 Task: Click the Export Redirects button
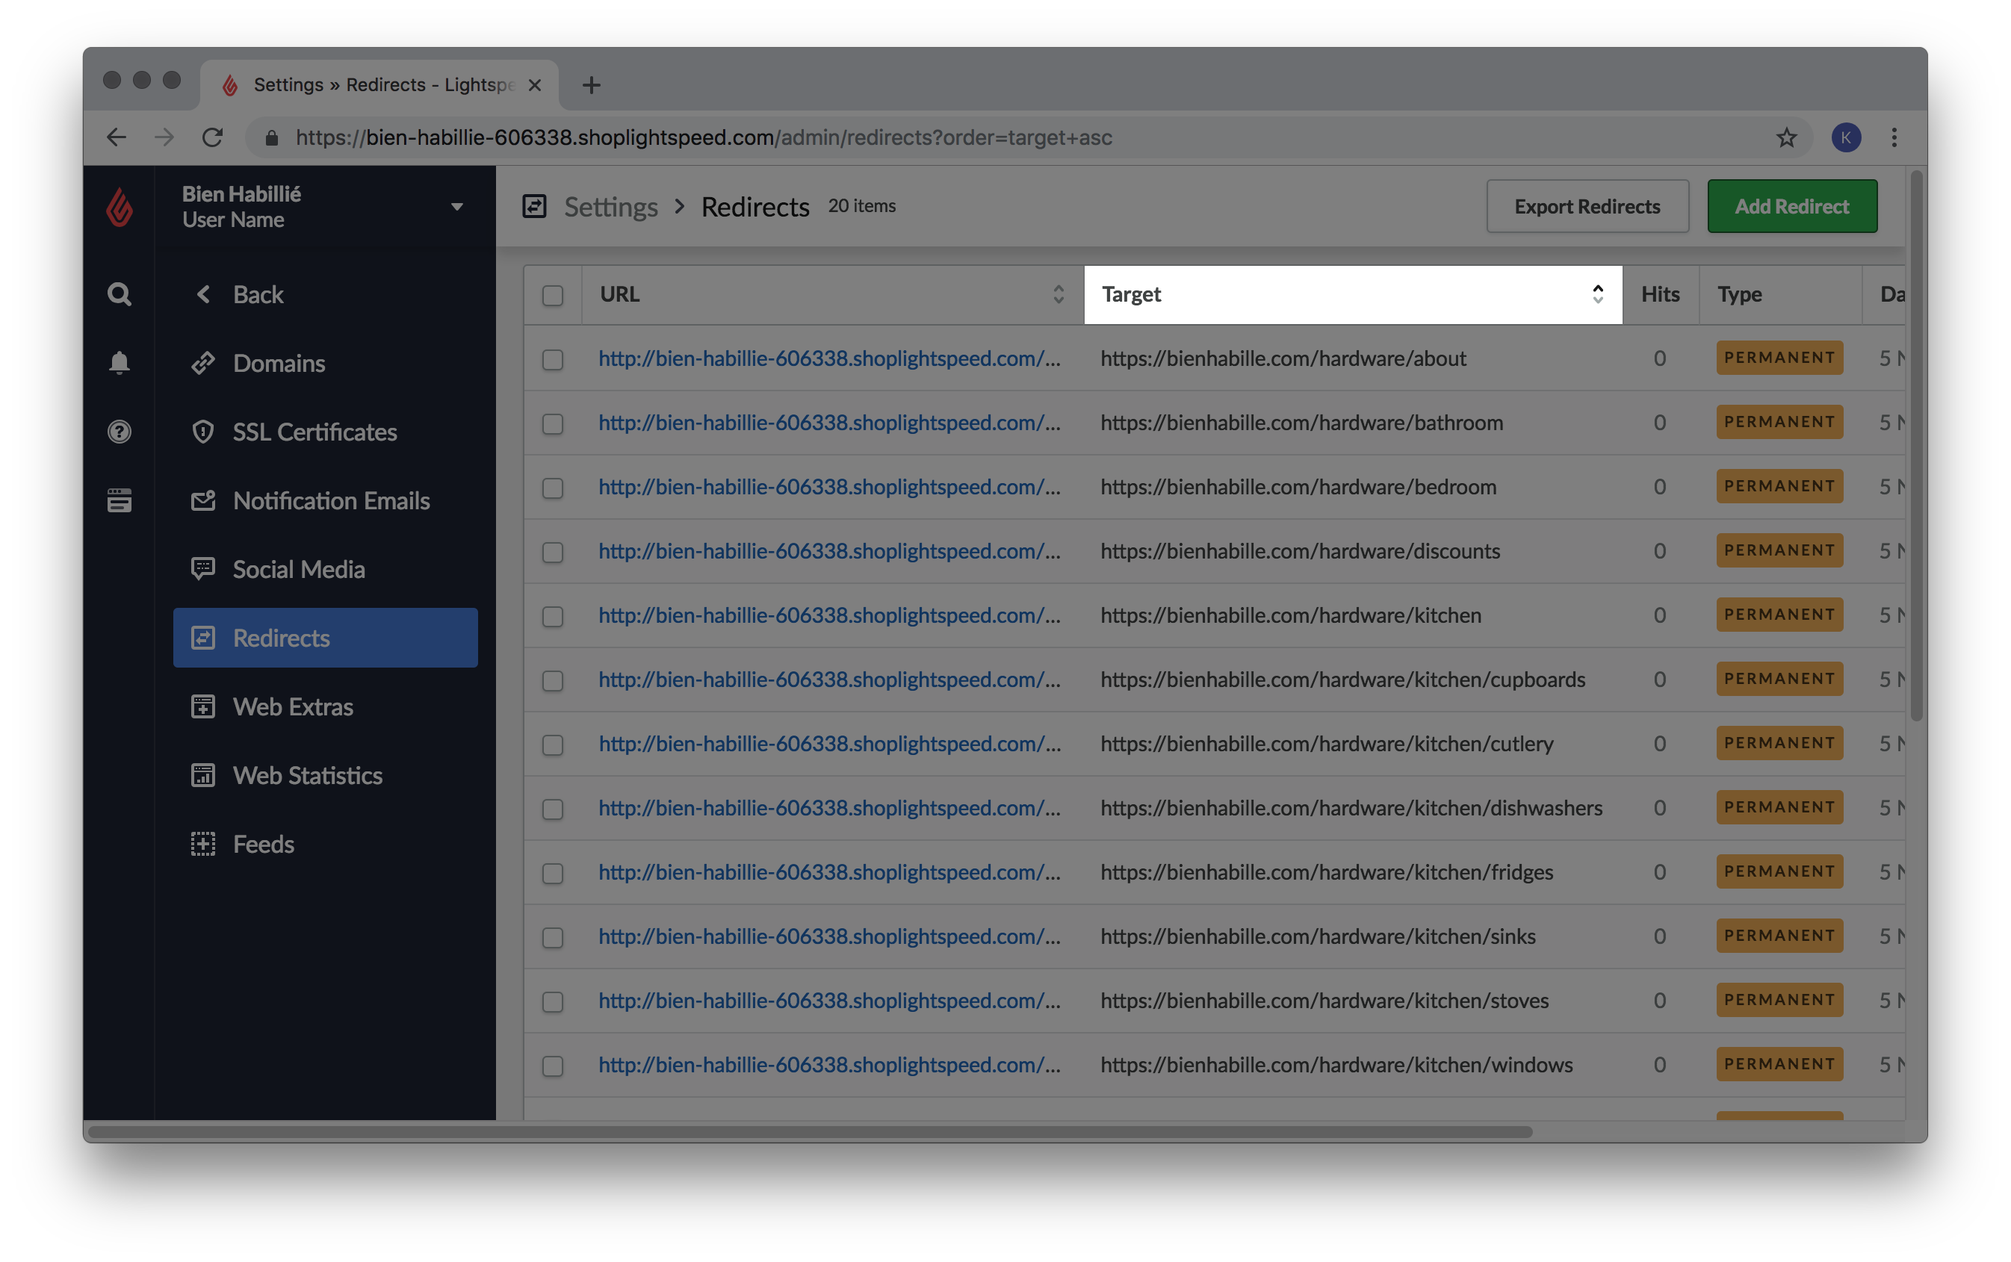click(x=1587, y=205)
